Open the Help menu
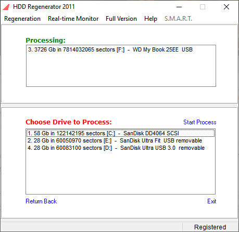Viewport: 239px width, 232px height. [150, 19]
